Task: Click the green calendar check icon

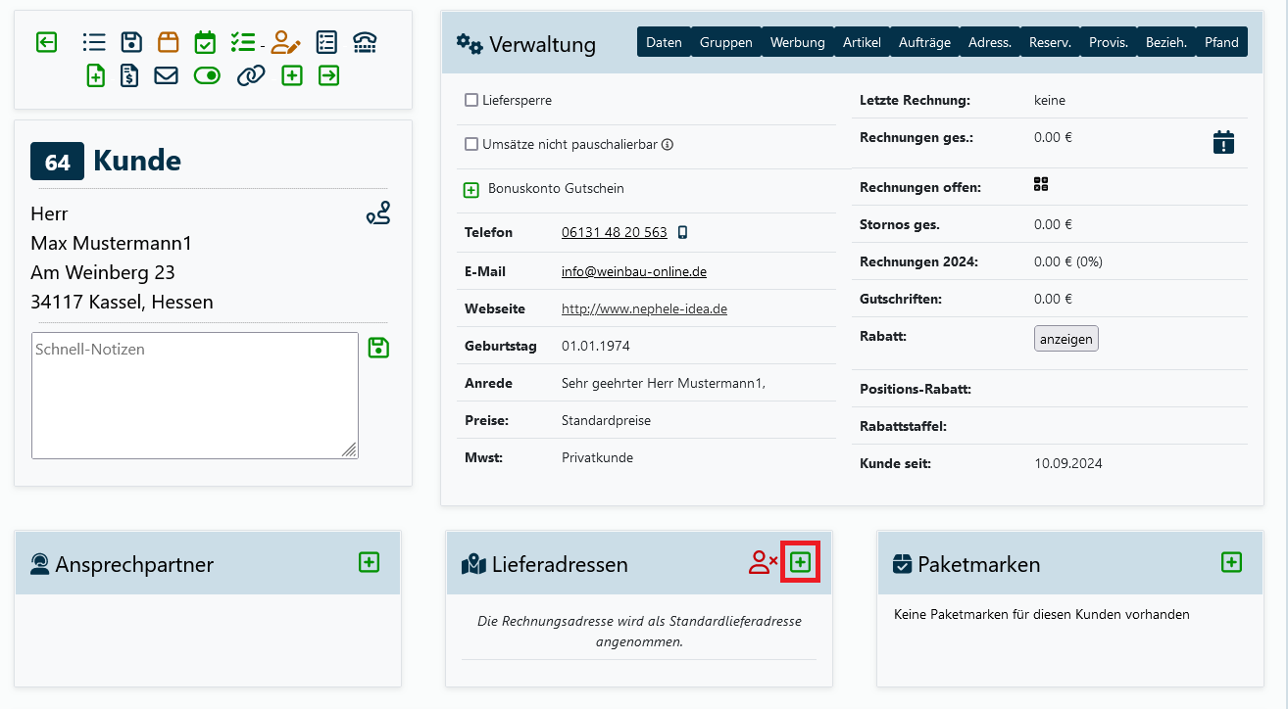Action: pos(205,42)
